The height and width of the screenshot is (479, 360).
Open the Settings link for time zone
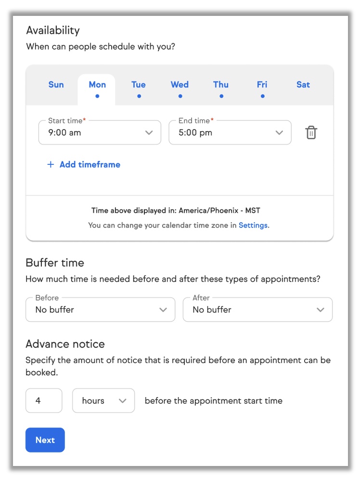point(253,225)
